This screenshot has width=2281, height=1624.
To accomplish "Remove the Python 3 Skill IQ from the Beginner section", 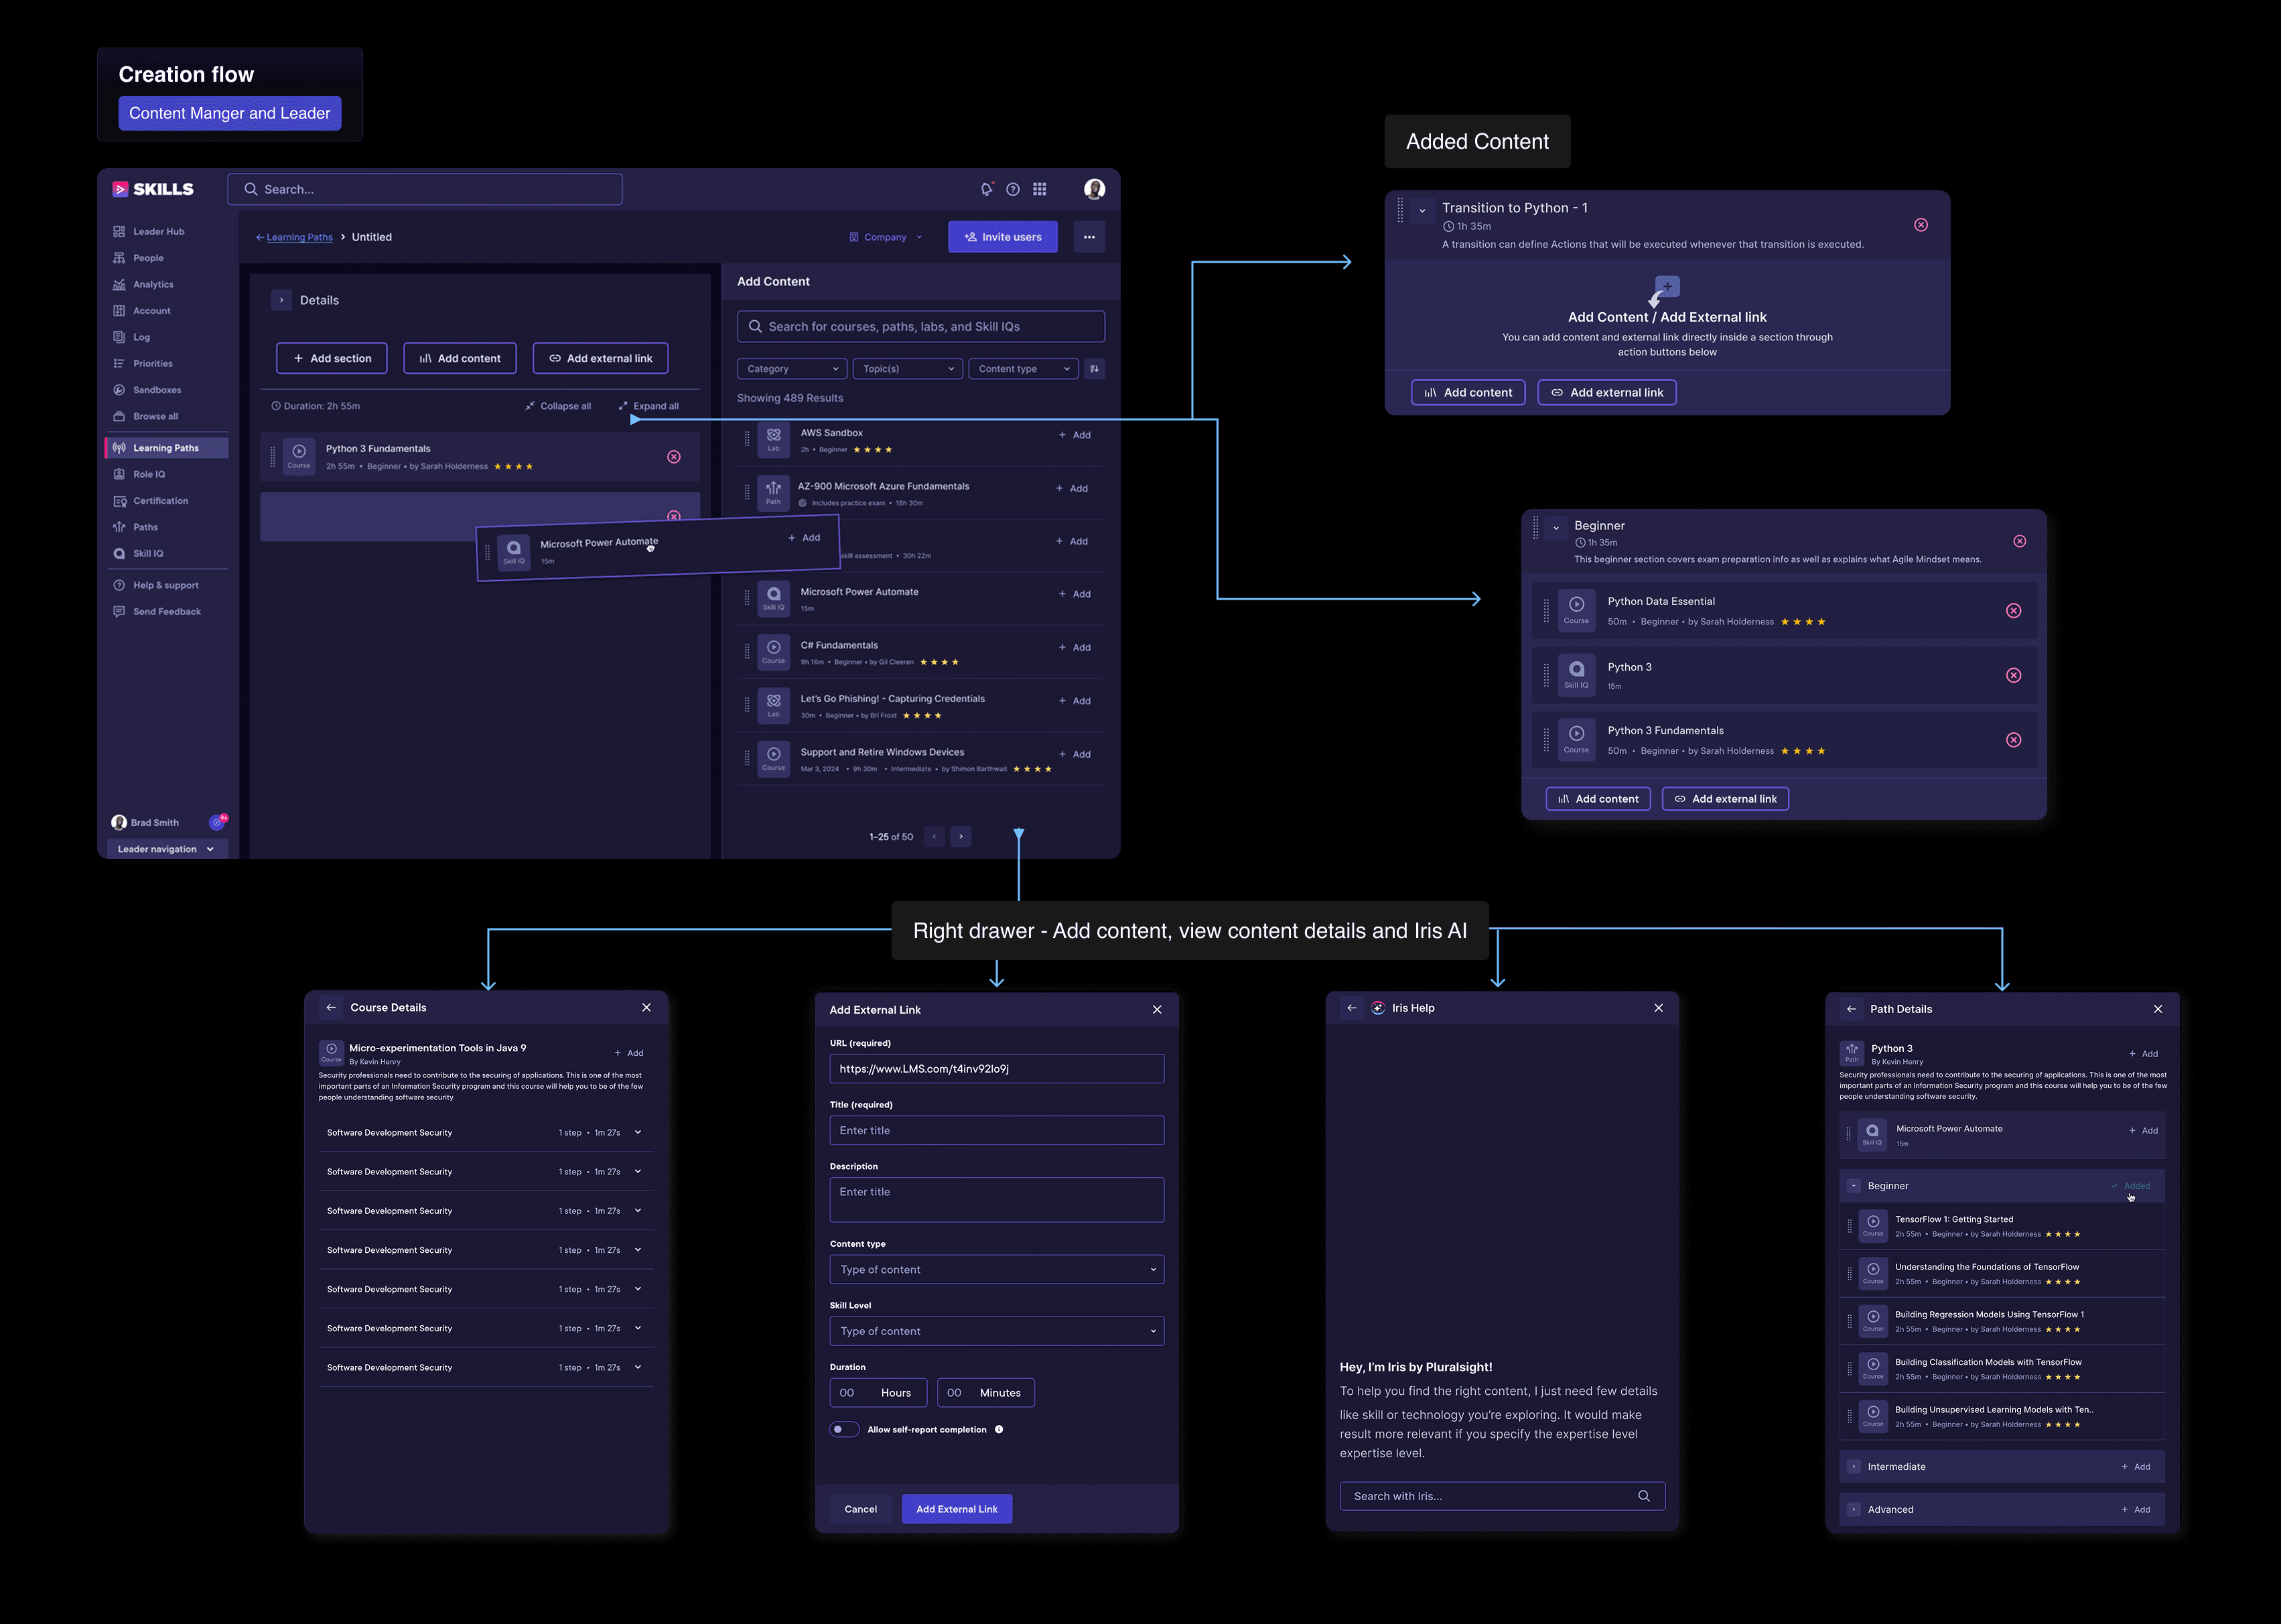I will click(2014, 675).
